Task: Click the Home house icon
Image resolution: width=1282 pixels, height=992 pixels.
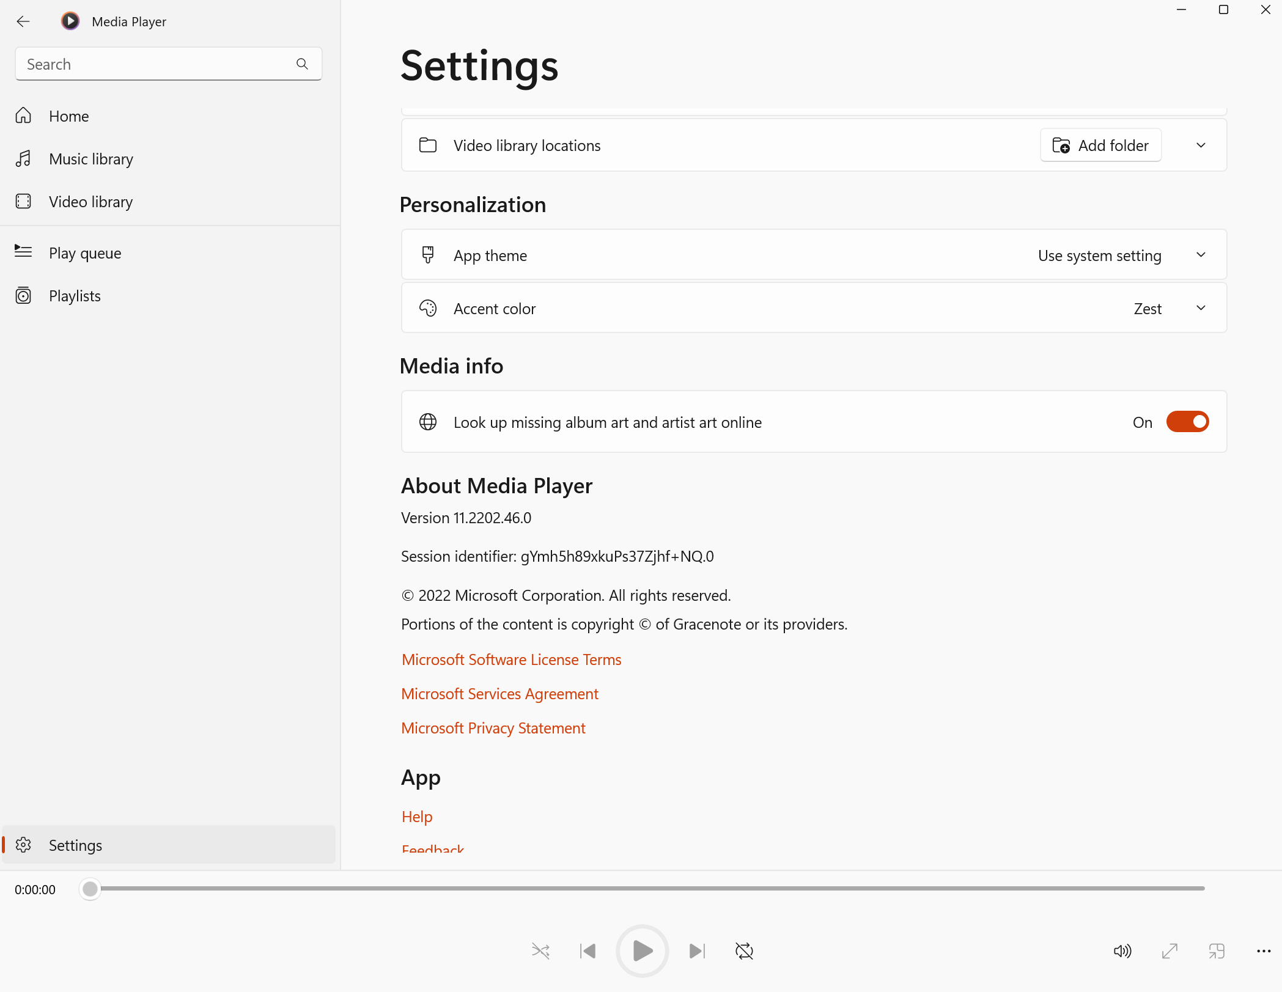Action: click(23, 116)
